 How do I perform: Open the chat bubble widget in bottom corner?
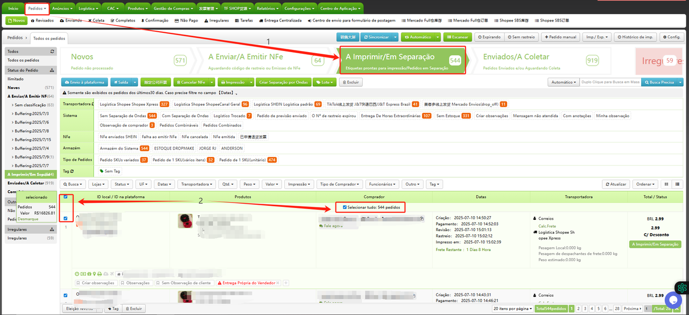coord(673,299)
